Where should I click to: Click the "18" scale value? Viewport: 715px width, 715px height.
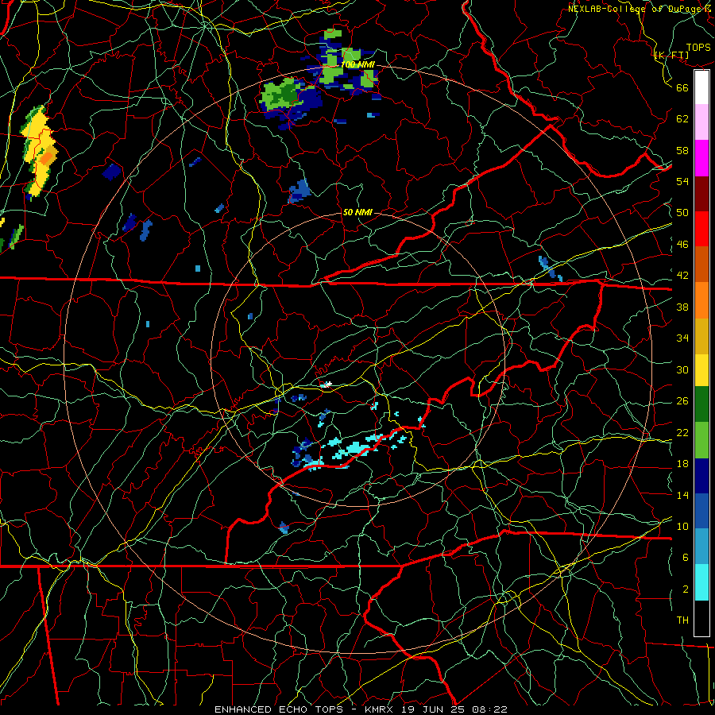click(x=682, y=464)
